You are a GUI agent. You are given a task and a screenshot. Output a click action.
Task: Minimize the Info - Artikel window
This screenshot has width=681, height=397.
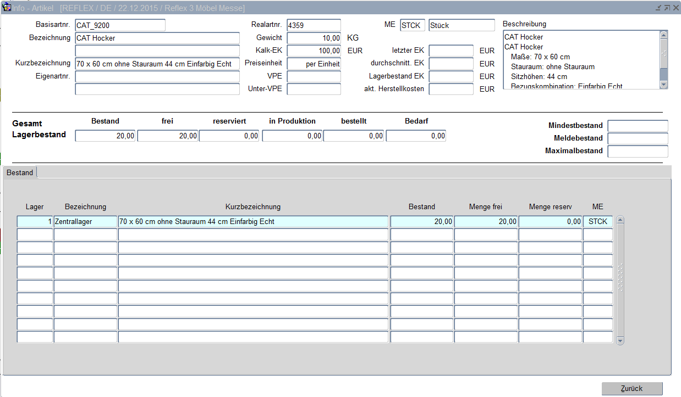pyautogui.click(x=658, y=8)
